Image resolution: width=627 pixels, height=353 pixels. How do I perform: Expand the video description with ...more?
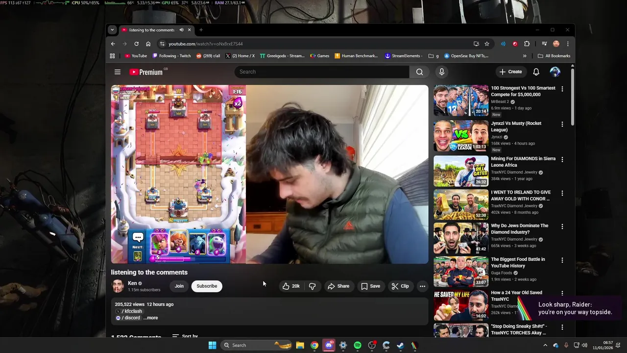150,318
